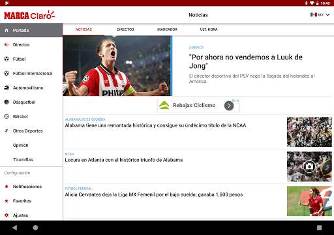Tap the ad info icon

pyautogui.click(x=234, y=101)
